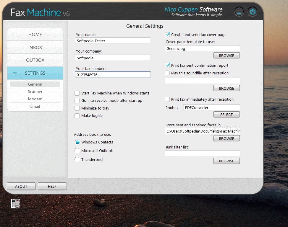Enable the Make logfile checkbox

[77, 116]
